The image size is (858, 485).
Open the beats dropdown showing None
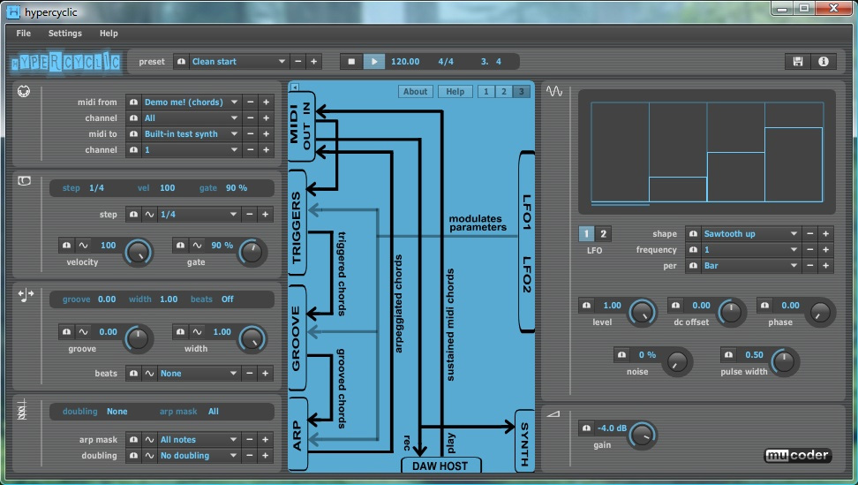pyautogui.click(x=199, y=374)
